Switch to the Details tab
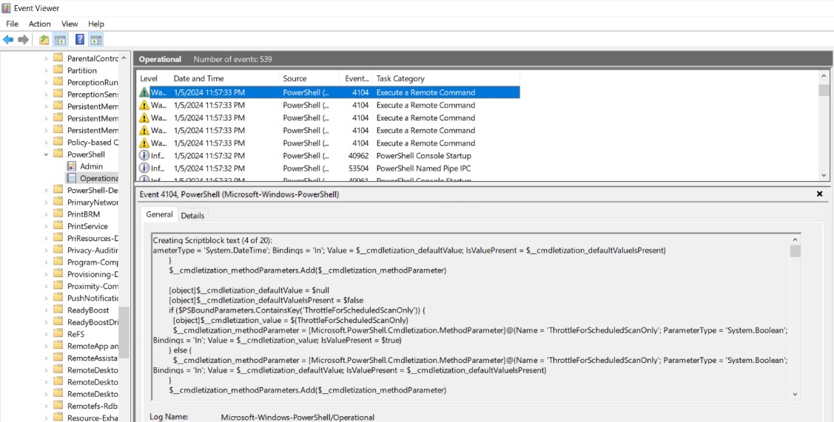The image size is (834, 422). [x=192, y=215]
